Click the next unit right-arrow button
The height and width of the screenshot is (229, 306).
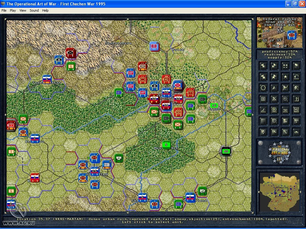274,66
